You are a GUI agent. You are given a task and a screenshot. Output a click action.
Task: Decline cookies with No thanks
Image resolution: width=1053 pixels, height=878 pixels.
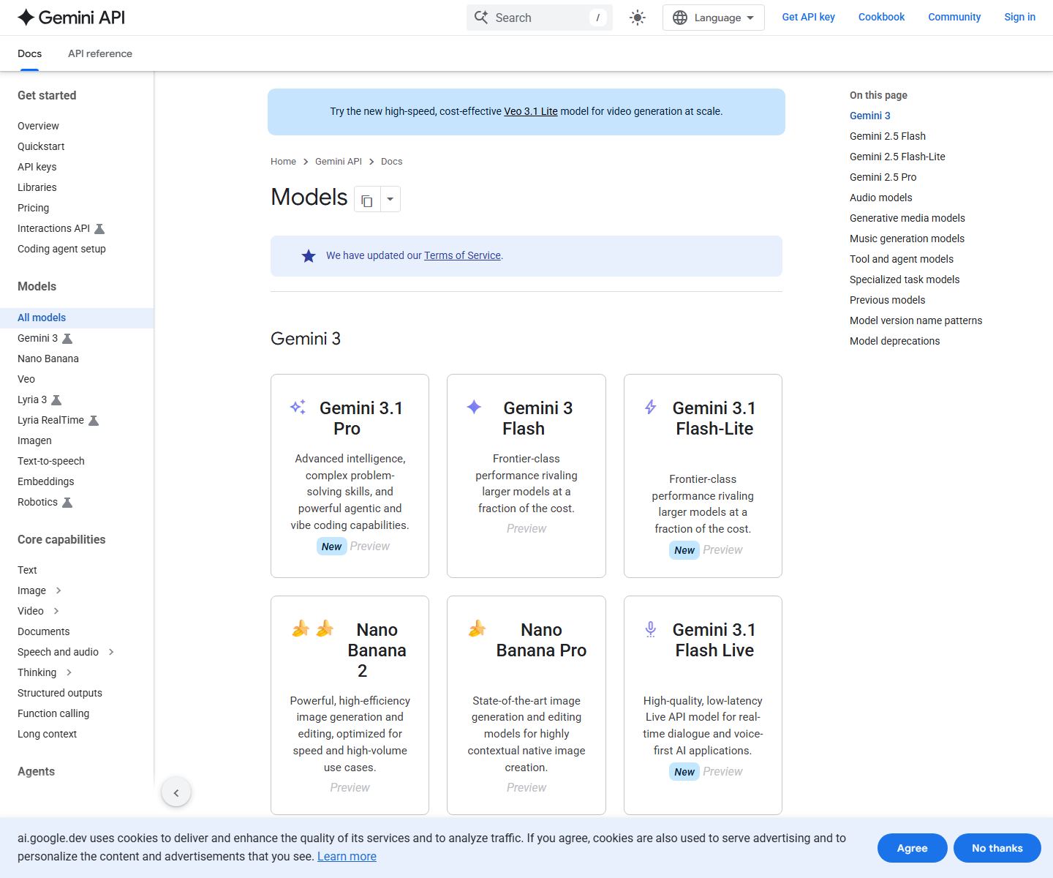point(997,848)
